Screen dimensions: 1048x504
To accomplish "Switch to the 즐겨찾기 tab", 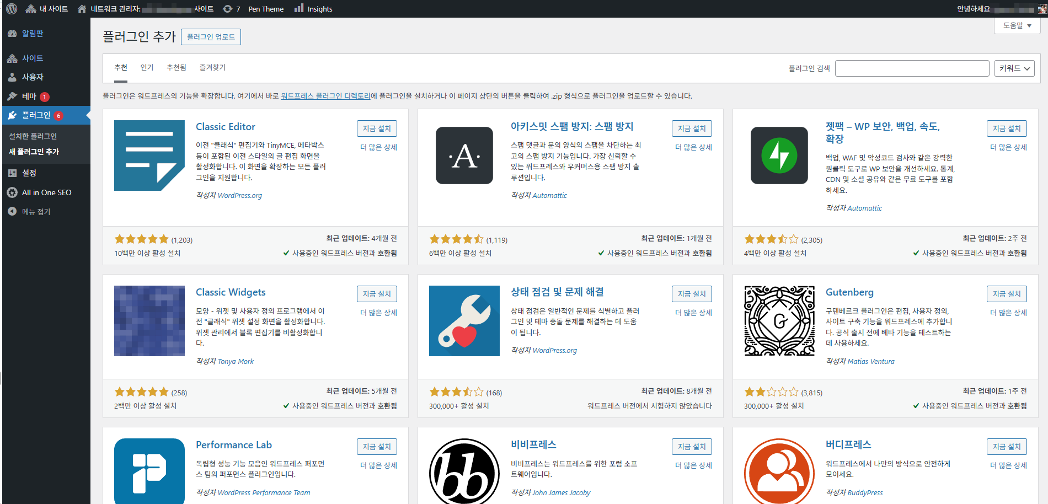I will click(212, 67).
